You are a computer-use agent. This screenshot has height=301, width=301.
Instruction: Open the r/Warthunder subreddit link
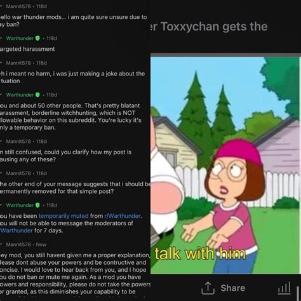click(122, 216)
